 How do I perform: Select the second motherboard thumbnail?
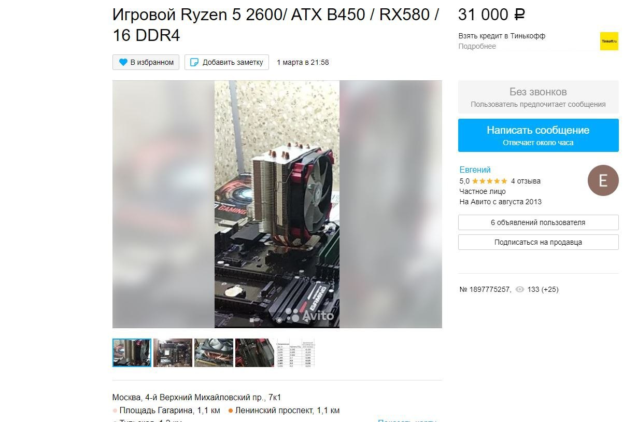[x=173, y=353]
